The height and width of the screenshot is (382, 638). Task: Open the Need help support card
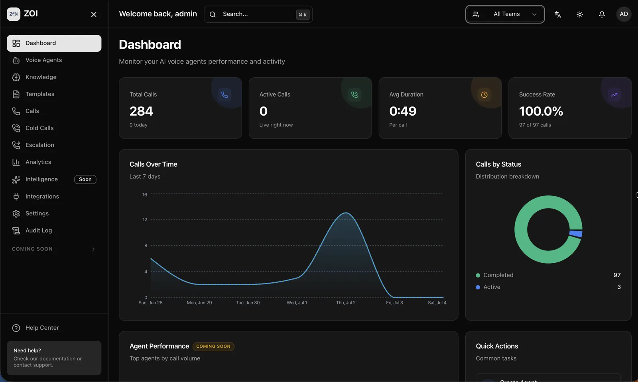tap(54, 358)
